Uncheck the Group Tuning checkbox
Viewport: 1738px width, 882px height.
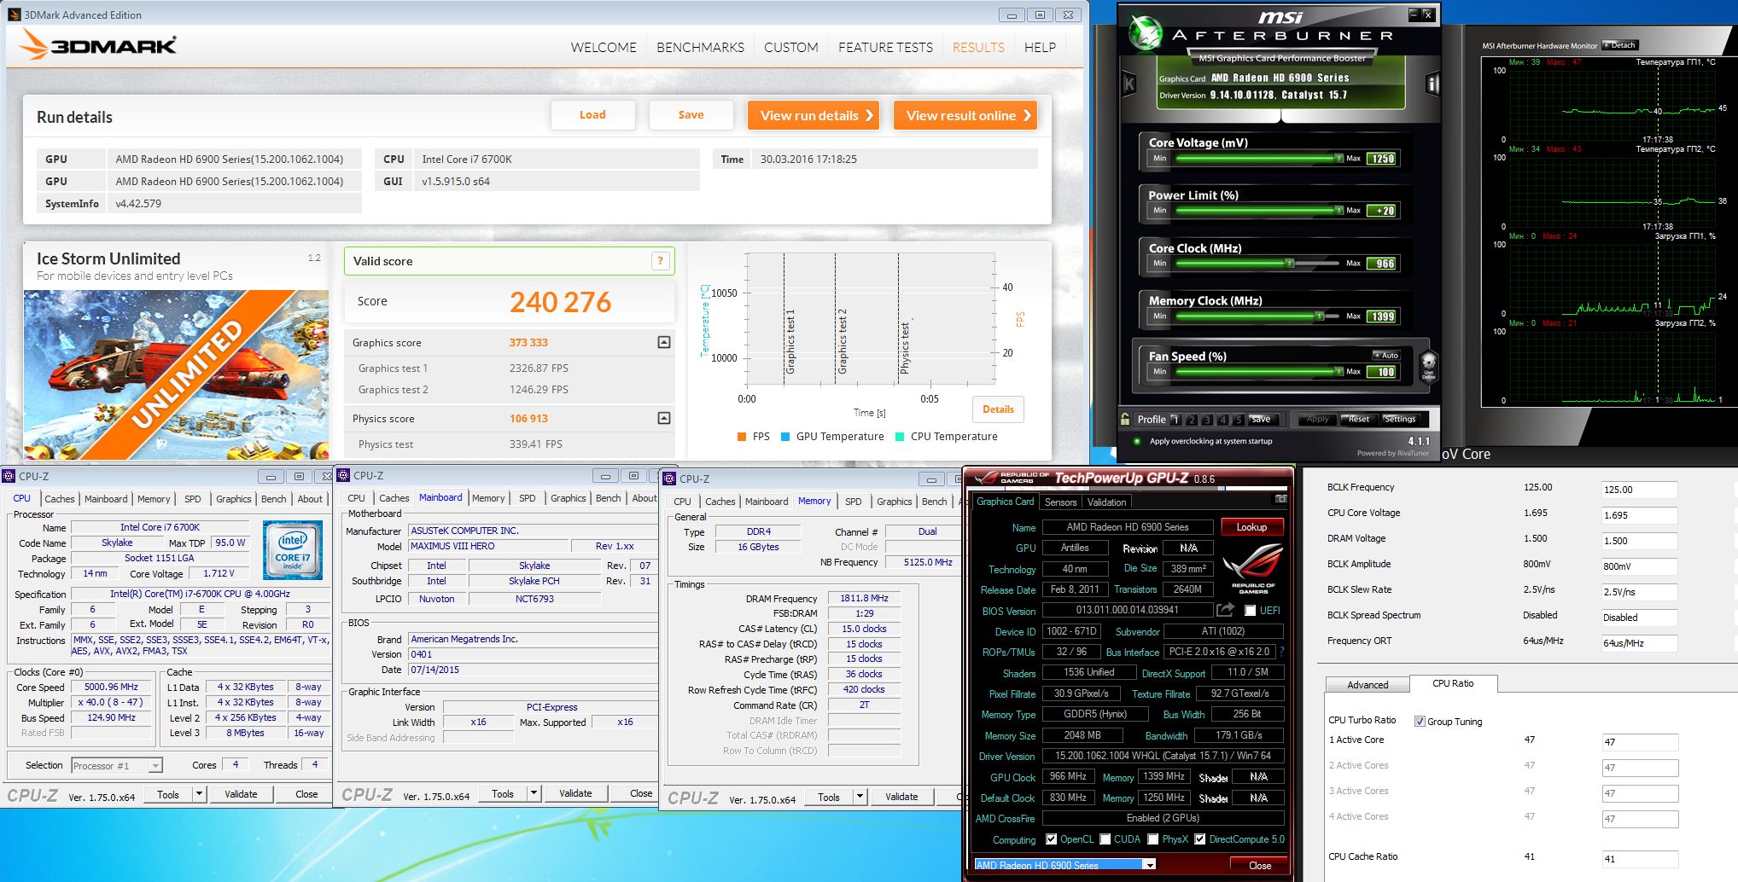pos(1420,722)
